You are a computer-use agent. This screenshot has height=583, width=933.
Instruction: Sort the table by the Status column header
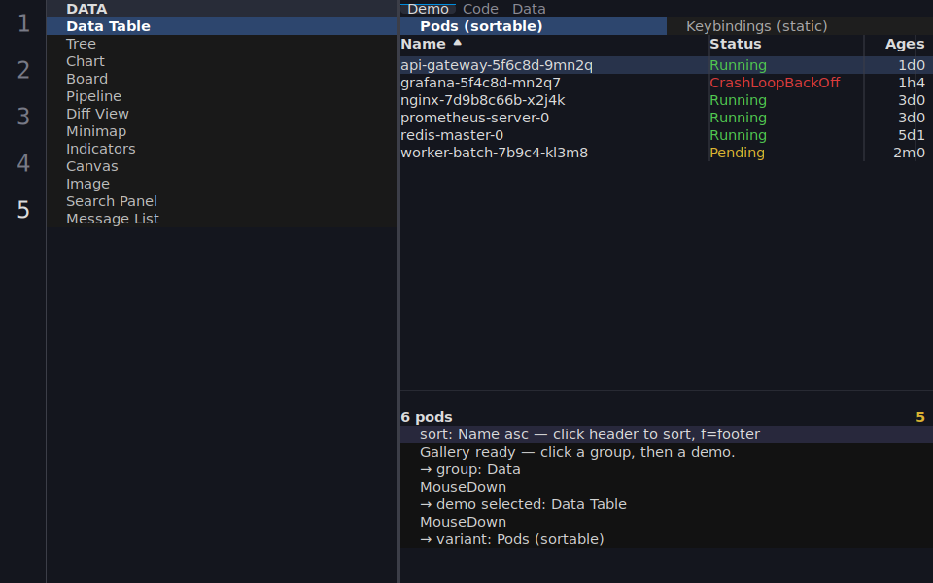click(x=735, y=44)
